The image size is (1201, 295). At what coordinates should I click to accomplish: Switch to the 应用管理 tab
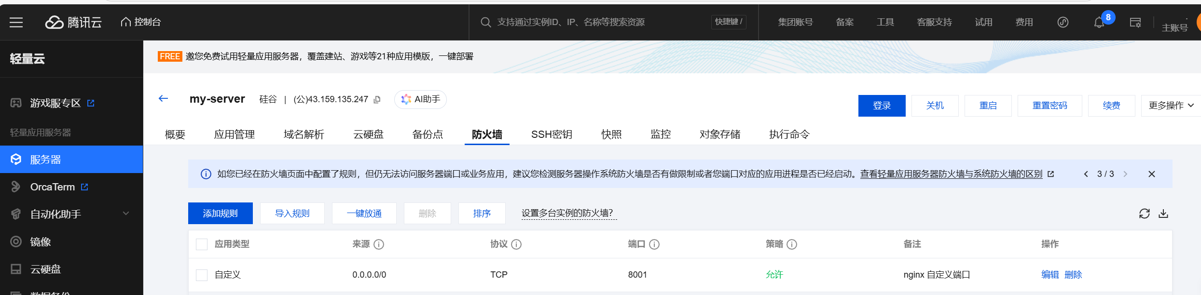click(x=235, y=134)
